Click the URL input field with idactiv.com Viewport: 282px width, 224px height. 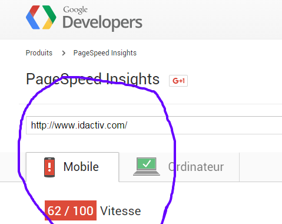click(154, 126)
